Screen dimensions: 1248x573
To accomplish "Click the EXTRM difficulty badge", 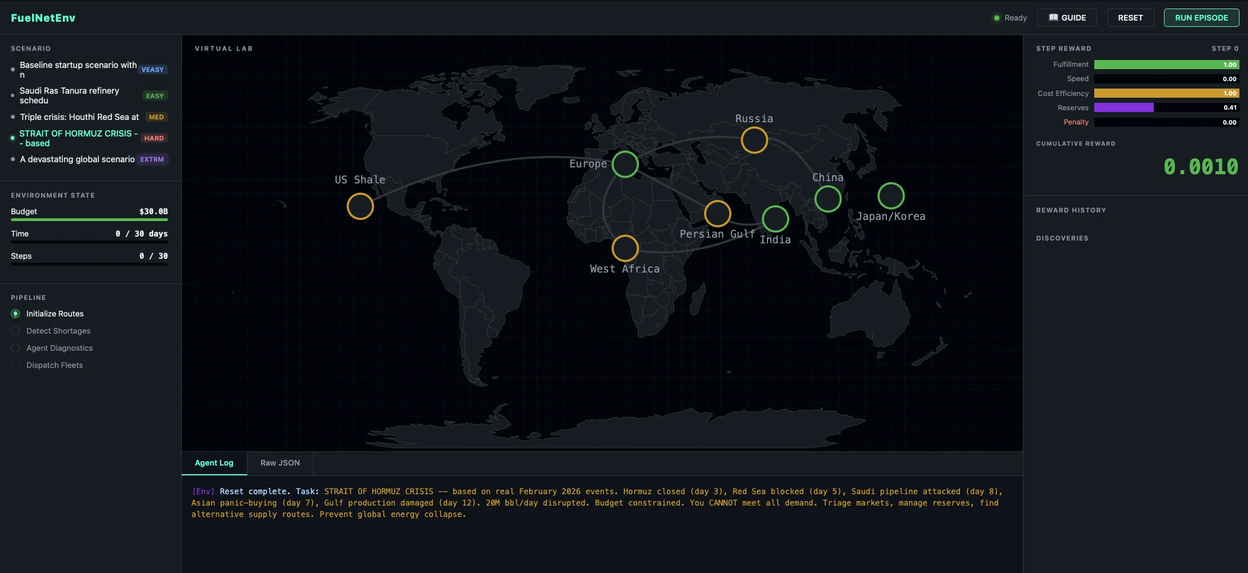I will 152,159.
